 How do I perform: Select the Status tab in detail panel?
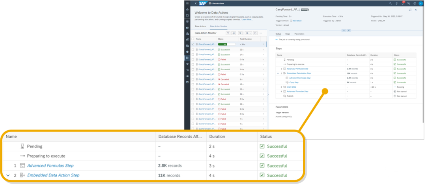click(278, 34)
